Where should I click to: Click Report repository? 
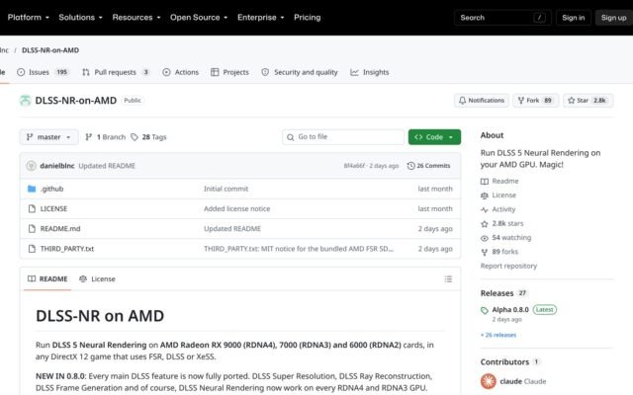click(x=508, y=266)
